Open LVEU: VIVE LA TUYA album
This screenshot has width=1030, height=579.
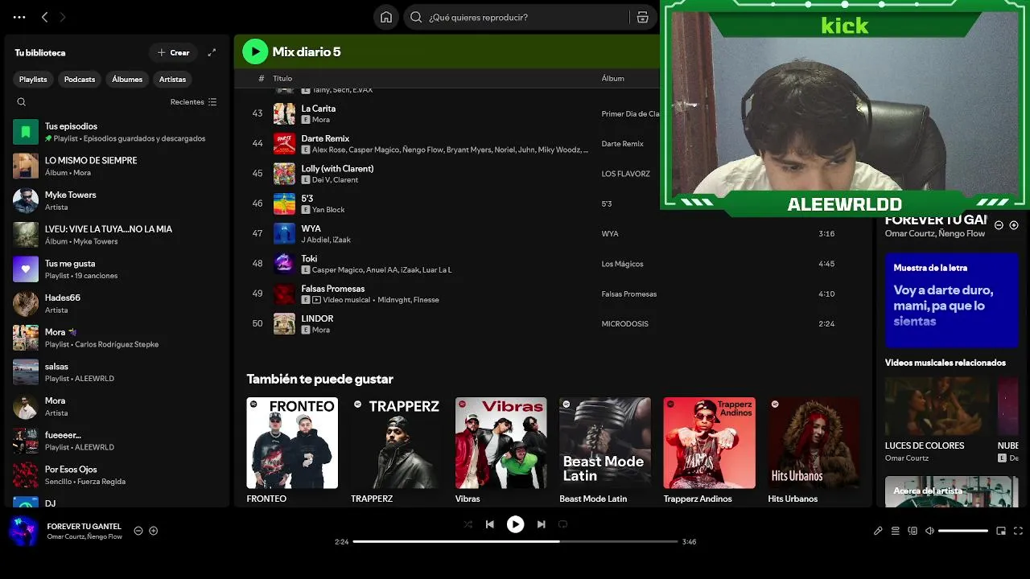pyautogui.click(x=117, y=235)
